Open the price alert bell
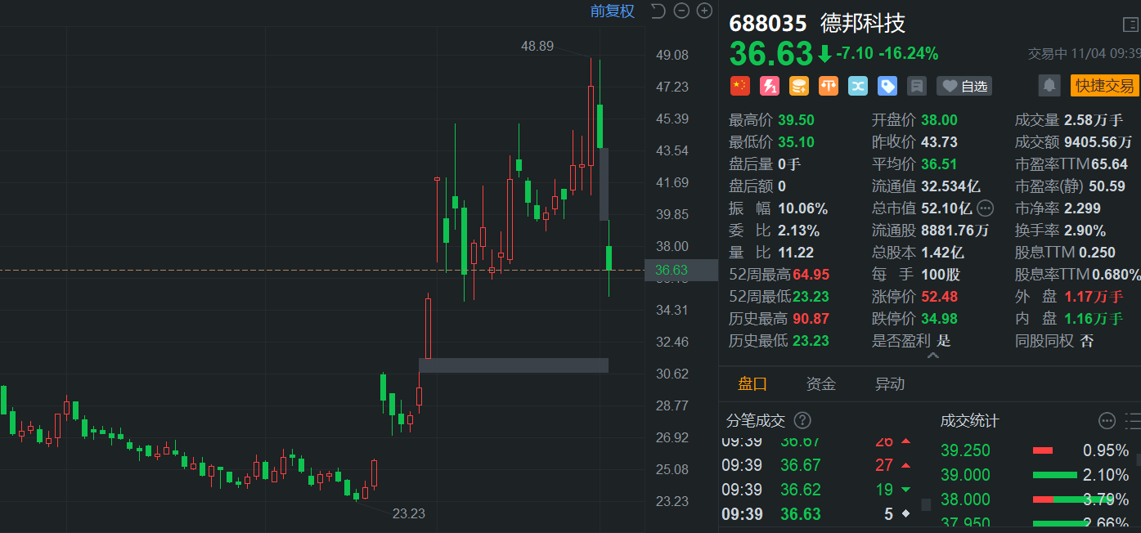The image size is (1141, 533). pyautogui.click(x=1049, y=85)
